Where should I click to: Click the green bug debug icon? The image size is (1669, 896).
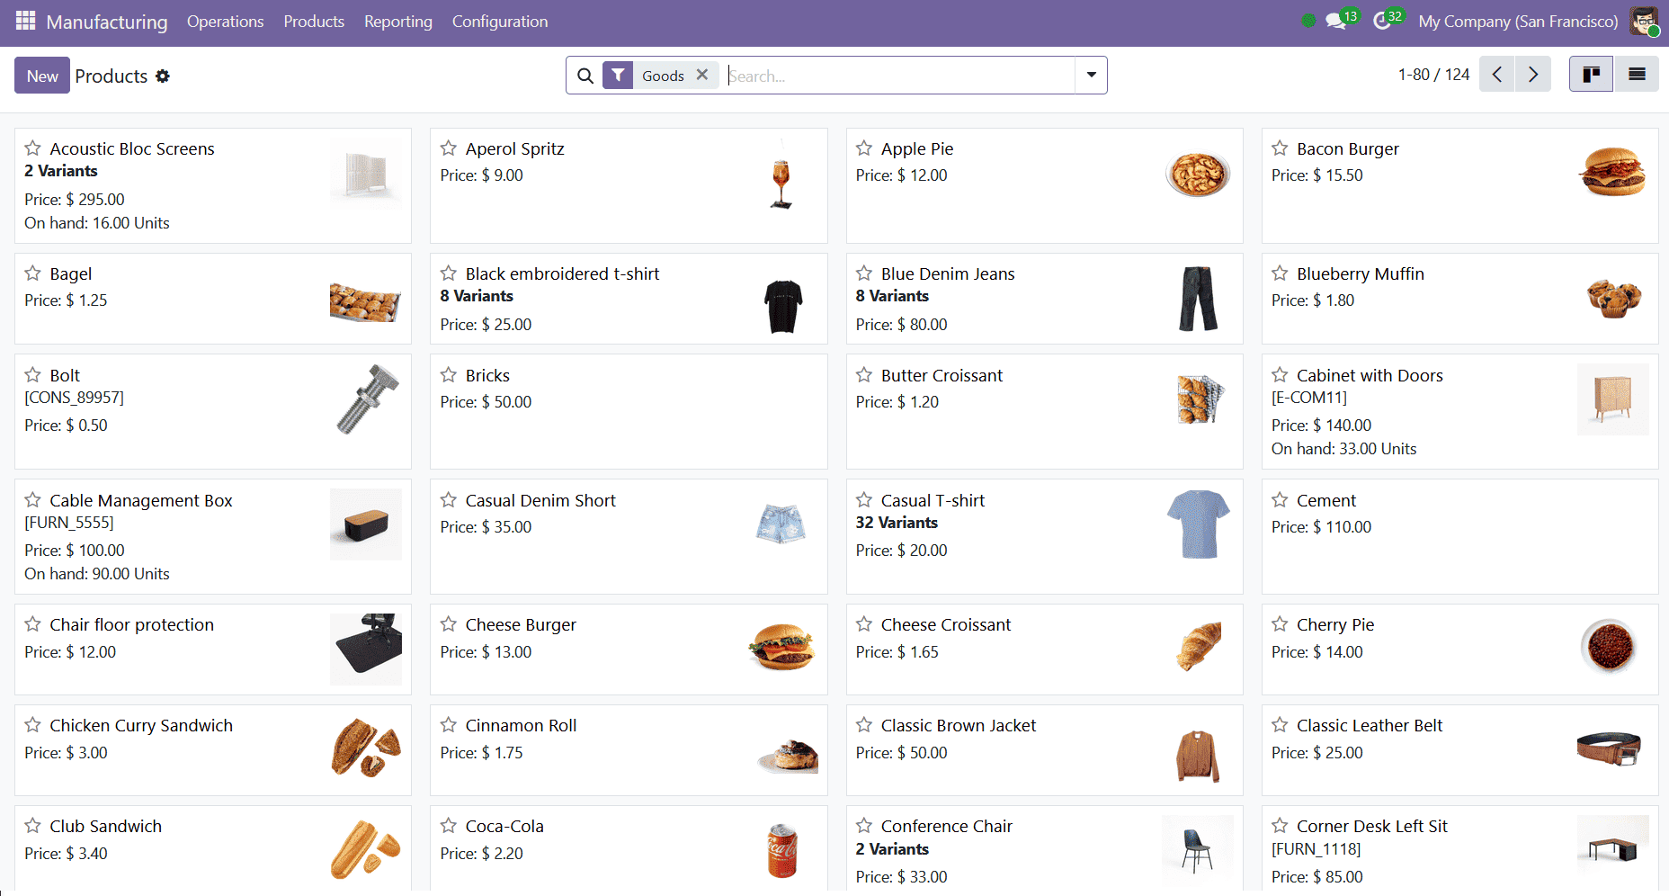pyautogui.click(x=1308, y=21)
